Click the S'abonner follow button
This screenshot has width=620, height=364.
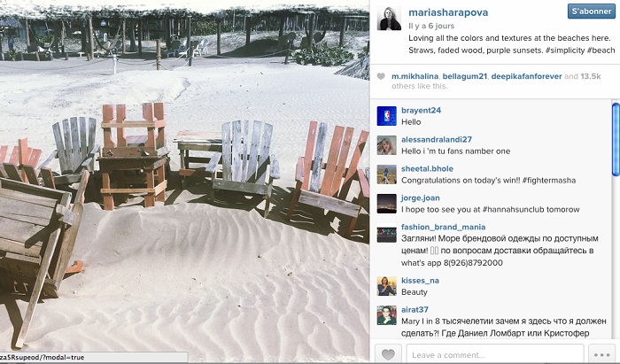click(x=591, y=12)
